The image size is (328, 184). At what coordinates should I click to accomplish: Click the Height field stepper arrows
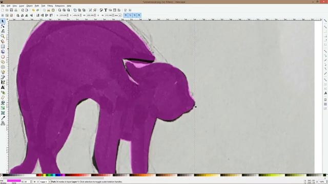[114, 15]
